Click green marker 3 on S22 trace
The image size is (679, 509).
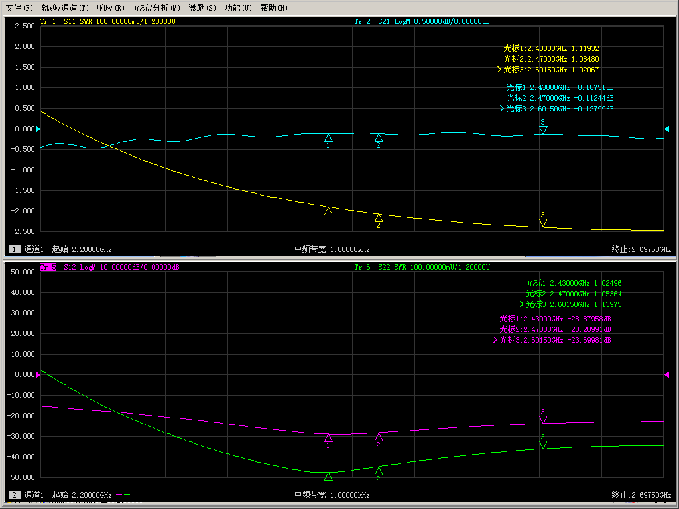point(543,444)
